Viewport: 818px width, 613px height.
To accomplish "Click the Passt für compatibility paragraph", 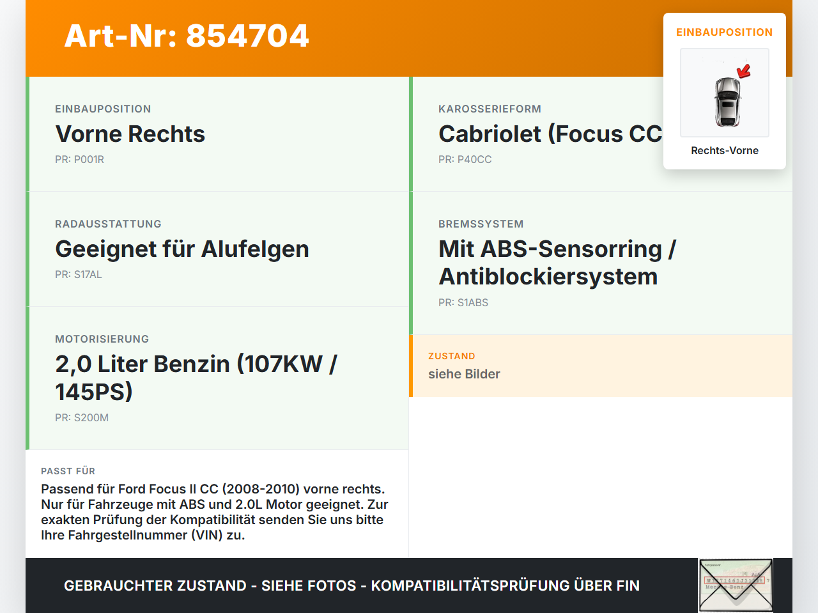I will click(215, 512).
